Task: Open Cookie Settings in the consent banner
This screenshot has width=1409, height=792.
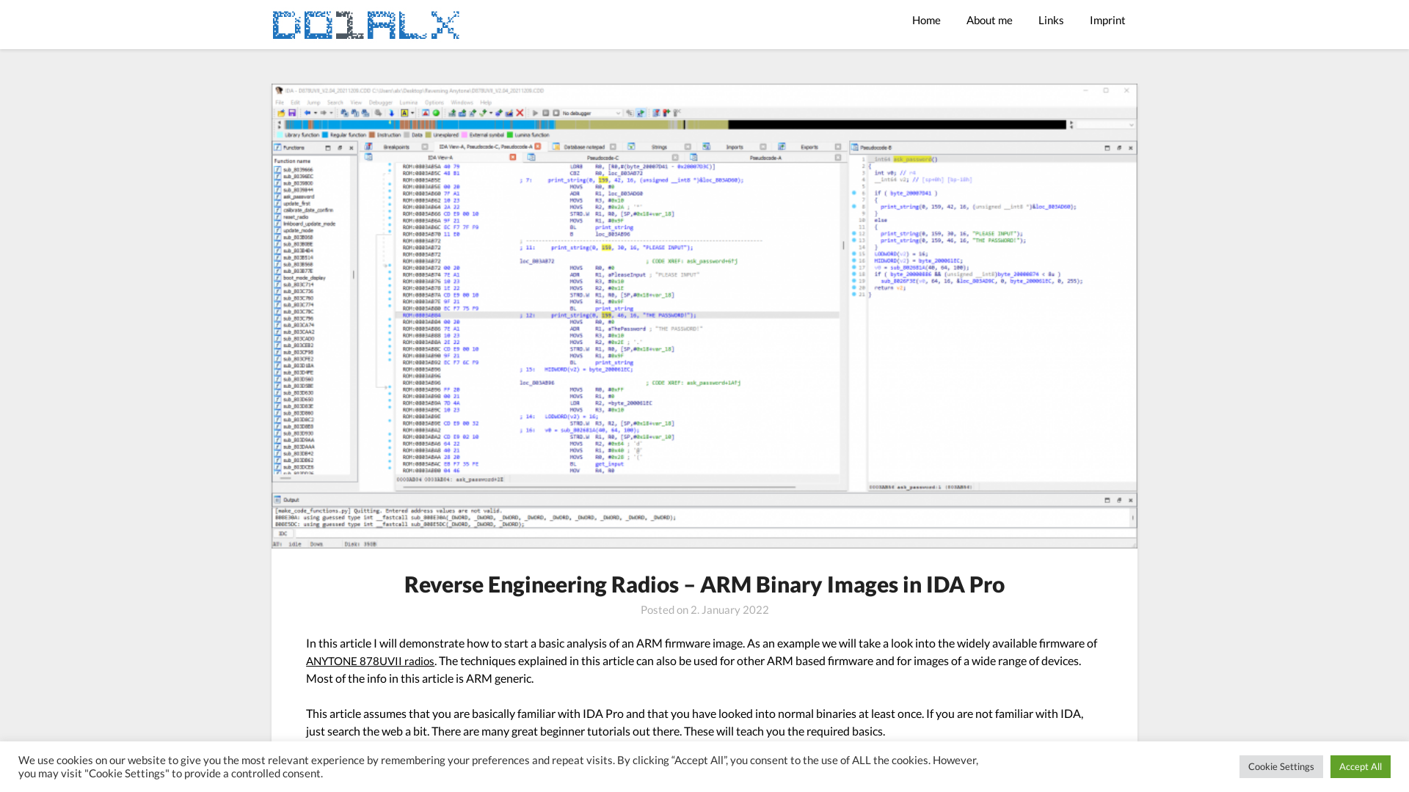Action: pos(1281,767)
